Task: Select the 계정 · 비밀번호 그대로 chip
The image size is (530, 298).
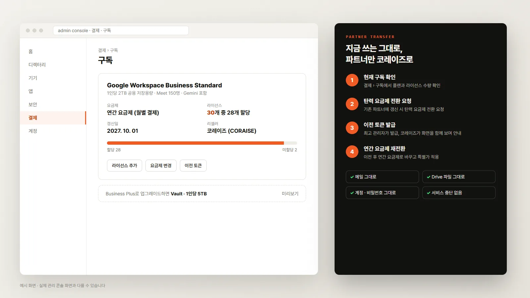Action: [382, 193]
